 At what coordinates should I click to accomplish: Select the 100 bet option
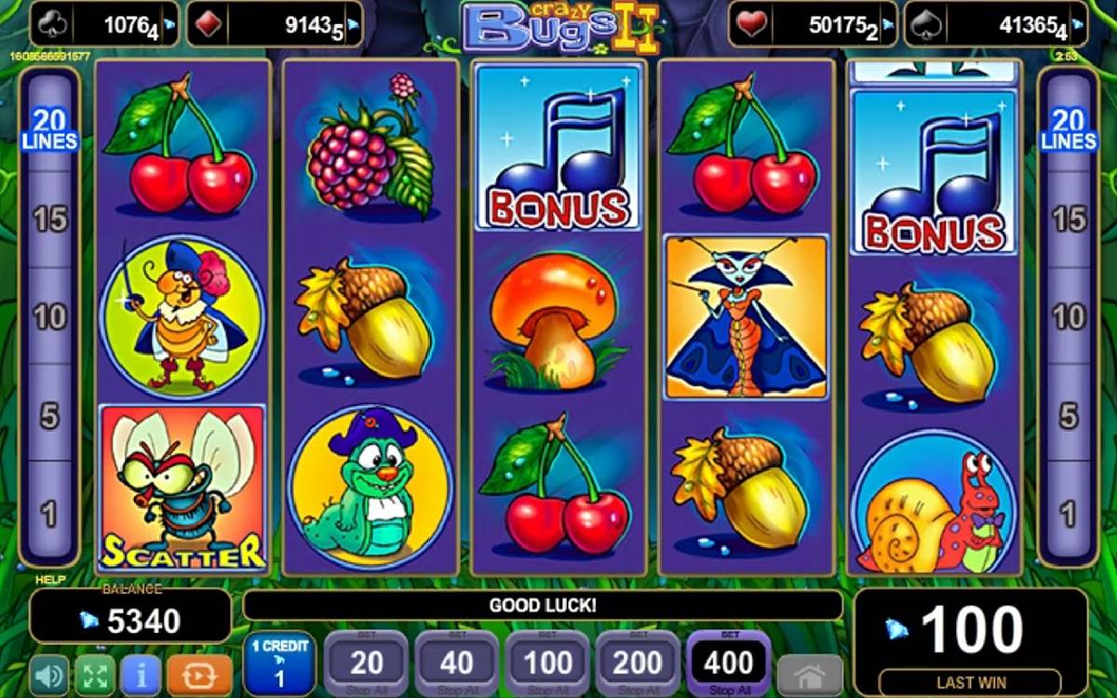click(546, 664)
